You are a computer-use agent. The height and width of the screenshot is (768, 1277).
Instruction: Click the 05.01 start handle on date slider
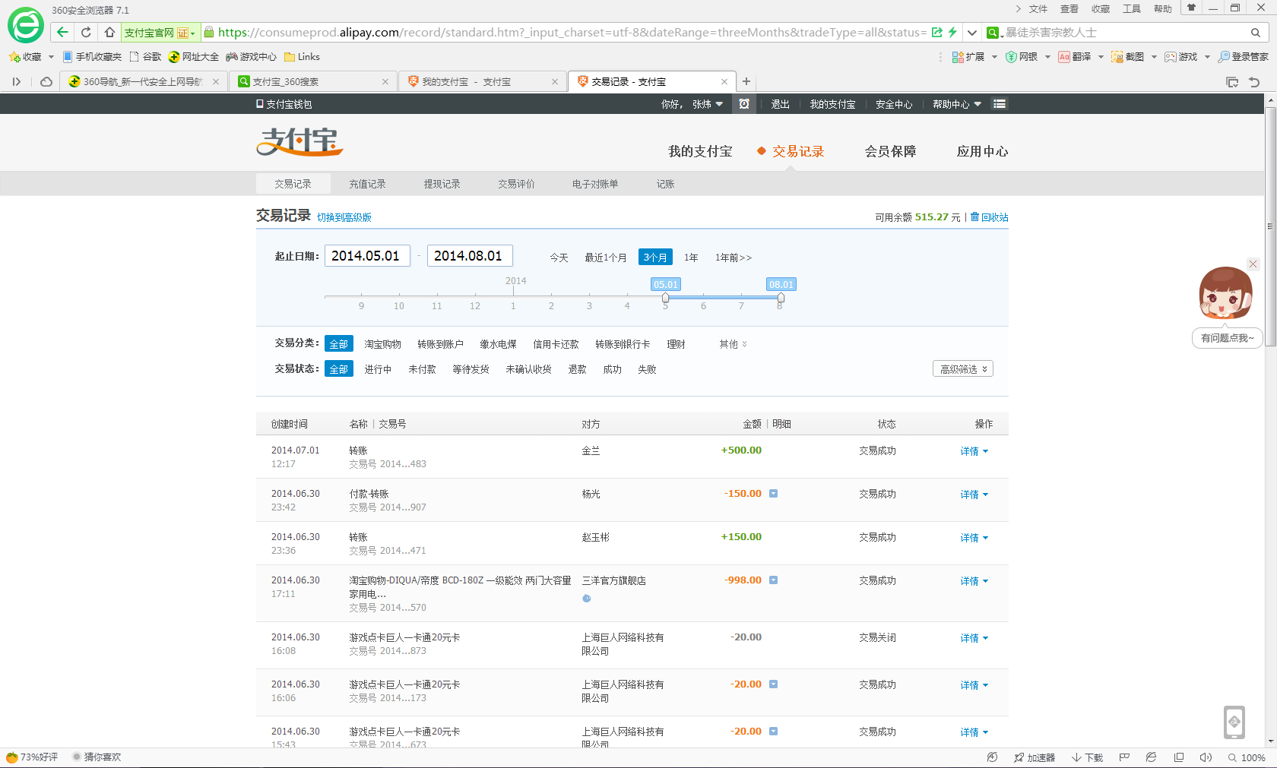665,298
